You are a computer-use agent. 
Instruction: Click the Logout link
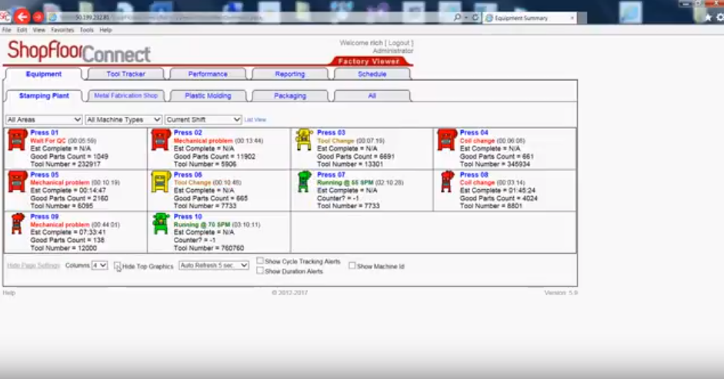click(x=399, y=43)
